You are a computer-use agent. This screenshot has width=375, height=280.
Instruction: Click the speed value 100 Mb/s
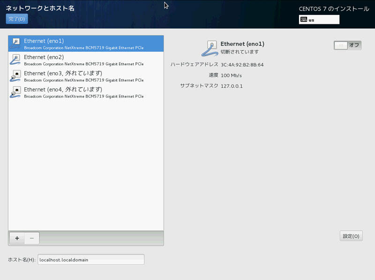[x=231, y=76]
